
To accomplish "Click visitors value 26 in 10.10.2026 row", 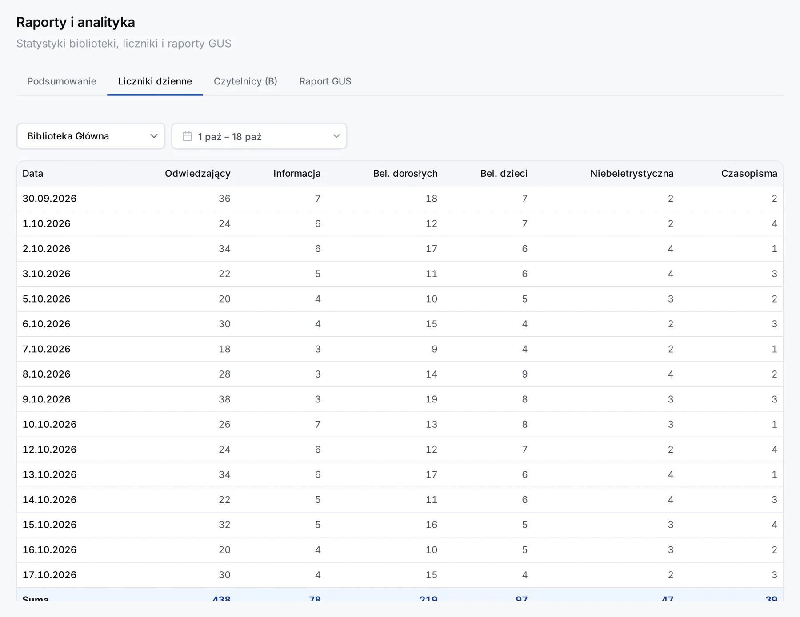I will click(224, 424).
